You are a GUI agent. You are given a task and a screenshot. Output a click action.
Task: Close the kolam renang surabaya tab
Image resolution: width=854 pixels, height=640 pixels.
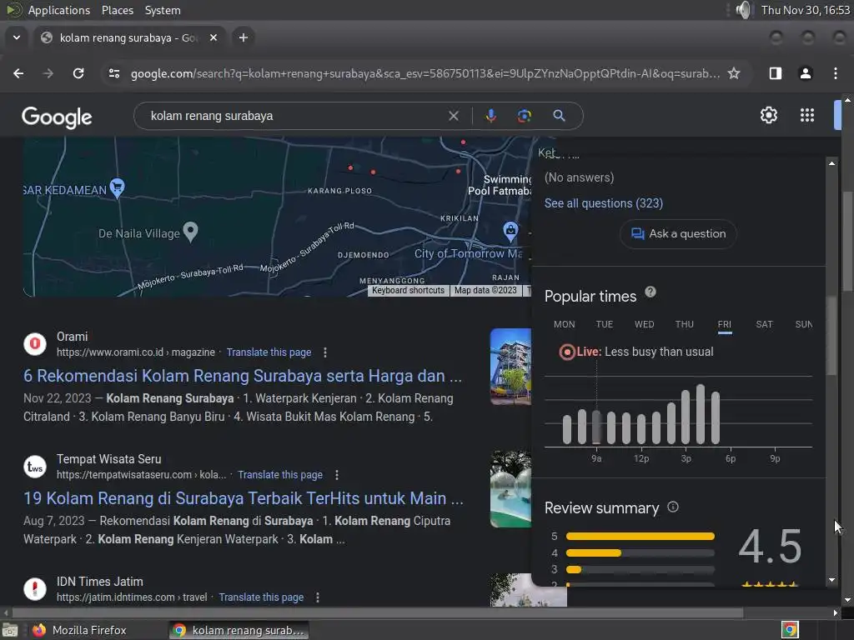213,37
